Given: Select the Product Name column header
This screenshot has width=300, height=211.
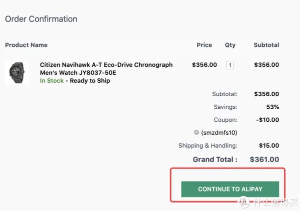Looking at the screenshot, I should (26, 45).
